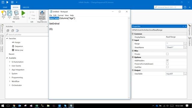
Task: Expand the Workflow category
Action: pos(10,81)
